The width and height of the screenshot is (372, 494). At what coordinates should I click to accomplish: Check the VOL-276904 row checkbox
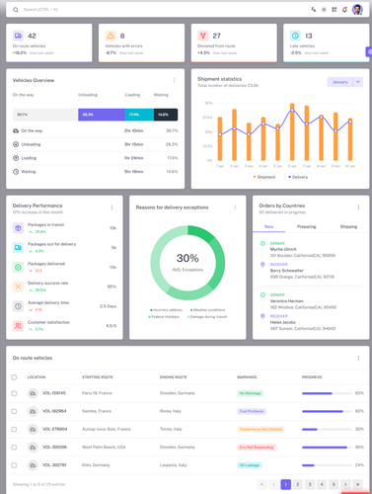14,430
